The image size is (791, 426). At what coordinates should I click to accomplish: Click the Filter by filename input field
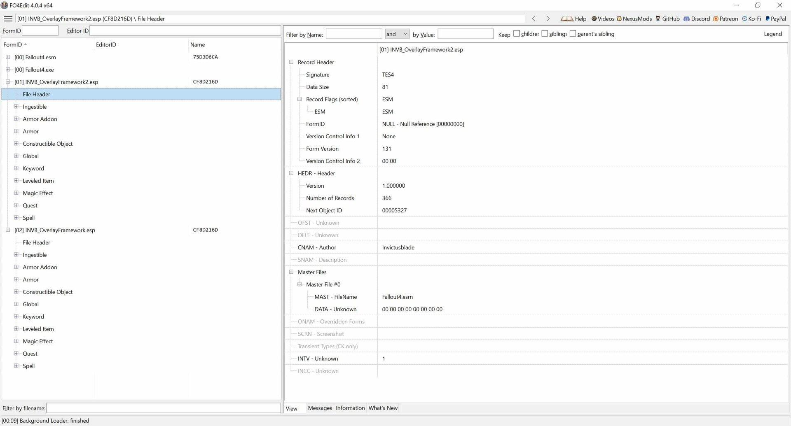coord(164,408)
